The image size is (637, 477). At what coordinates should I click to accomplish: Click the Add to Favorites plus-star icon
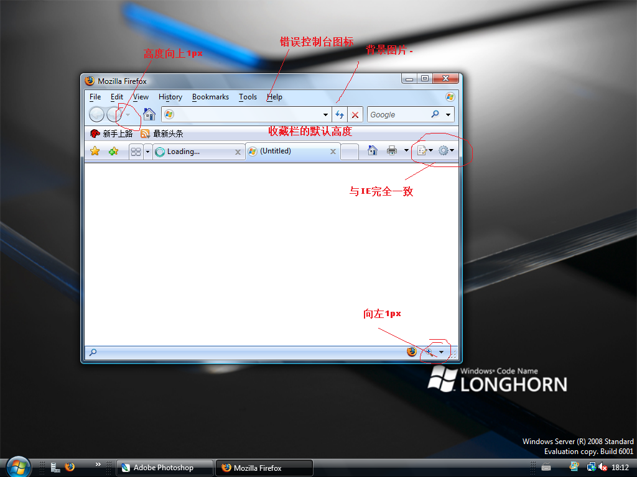113,152
